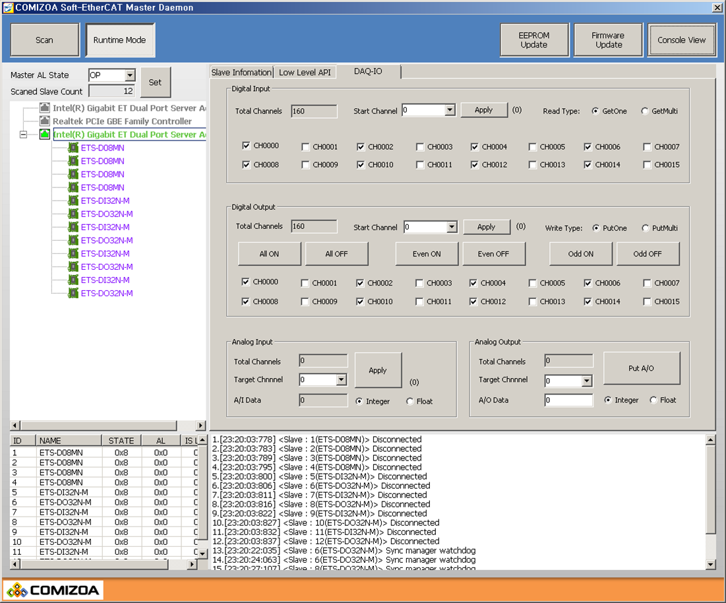Click the green network adapter icon in tree
The image size is (726, 603).
(45, 135)
